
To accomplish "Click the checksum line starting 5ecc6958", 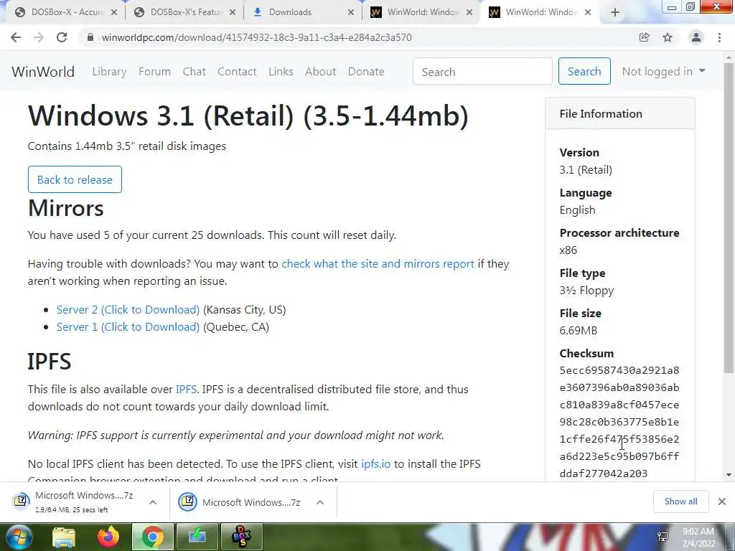I will pyautogui.click(x=619, y=371).
